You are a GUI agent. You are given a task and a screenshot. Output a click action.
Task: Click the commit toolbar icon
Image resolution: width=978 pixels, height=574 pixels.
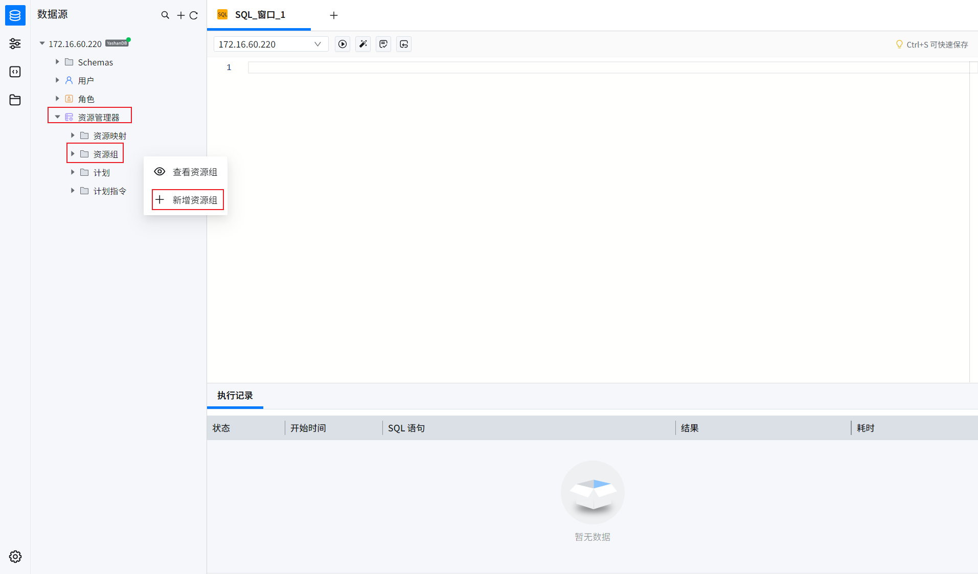tap(383, 44)
